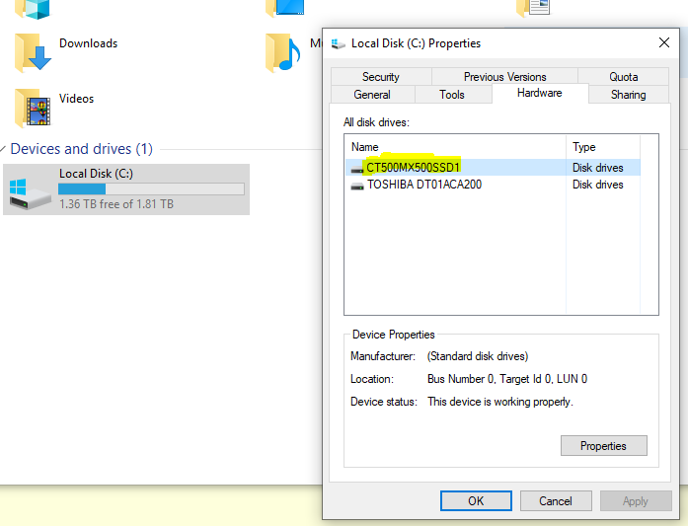
Task: Click the Local Disk (C:) usage bar
Action: 151,188
